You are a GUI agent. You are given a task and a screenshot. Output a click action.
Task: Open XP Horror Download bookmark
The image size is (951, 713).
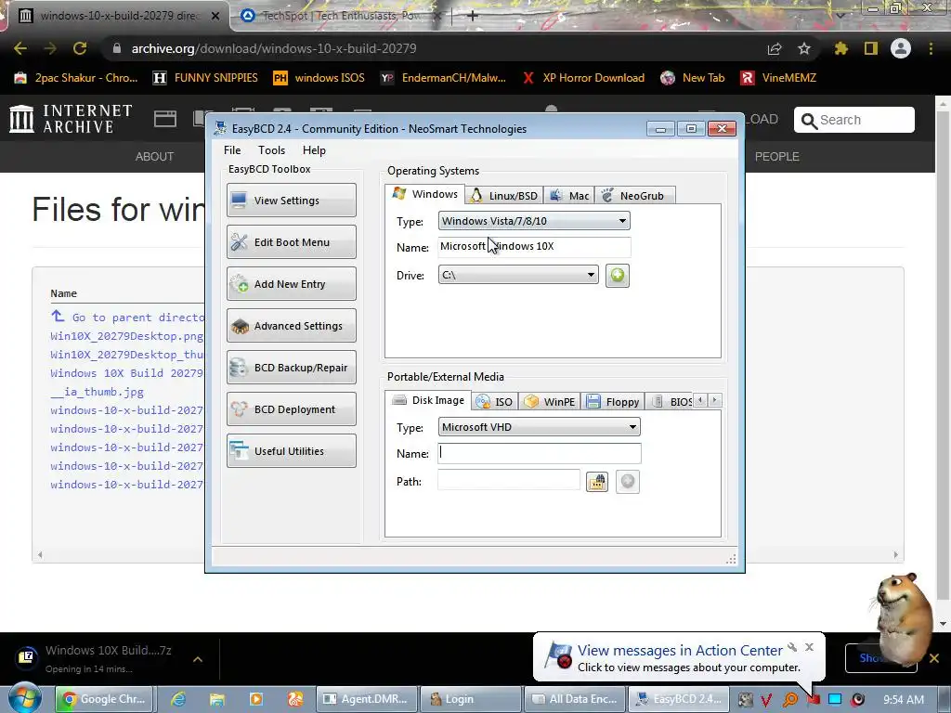click(x=583, y=78)
